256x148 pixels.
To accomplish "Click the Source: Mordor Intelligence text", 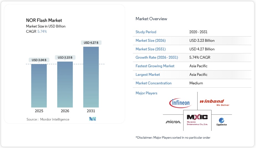I will point(48,119).
